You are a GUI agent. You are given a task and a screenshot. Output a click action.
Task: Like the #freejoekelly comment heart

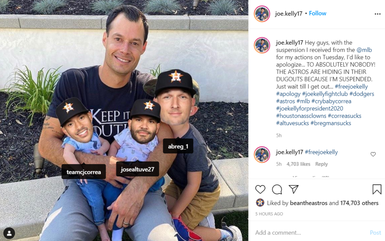(373, 154)
